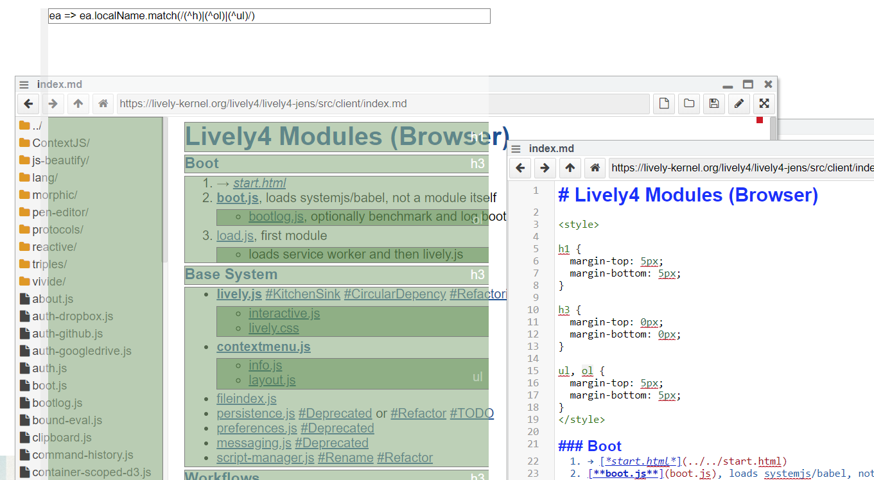
Task: Create a new file with the page icon
Action: [x=665, y=103]
